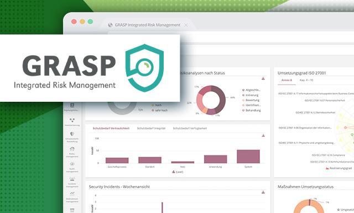Screen dimensions: 354x213
Task: Click the Geschäftsprozess bar in the chart
Action: pos(117,160)
